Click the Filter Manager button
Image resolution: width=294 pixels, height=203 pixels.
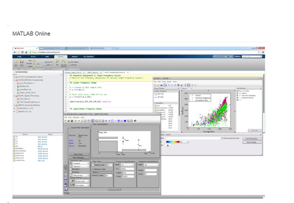78,157
